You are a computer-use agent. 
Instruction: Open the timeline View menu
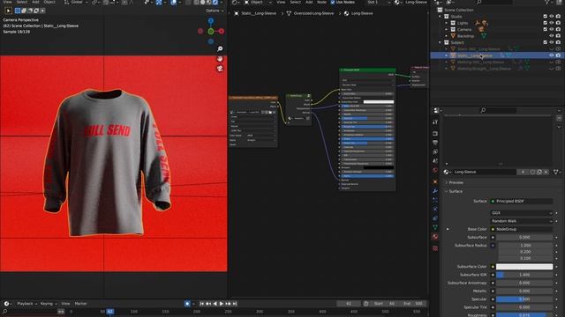tap(65, 304)
